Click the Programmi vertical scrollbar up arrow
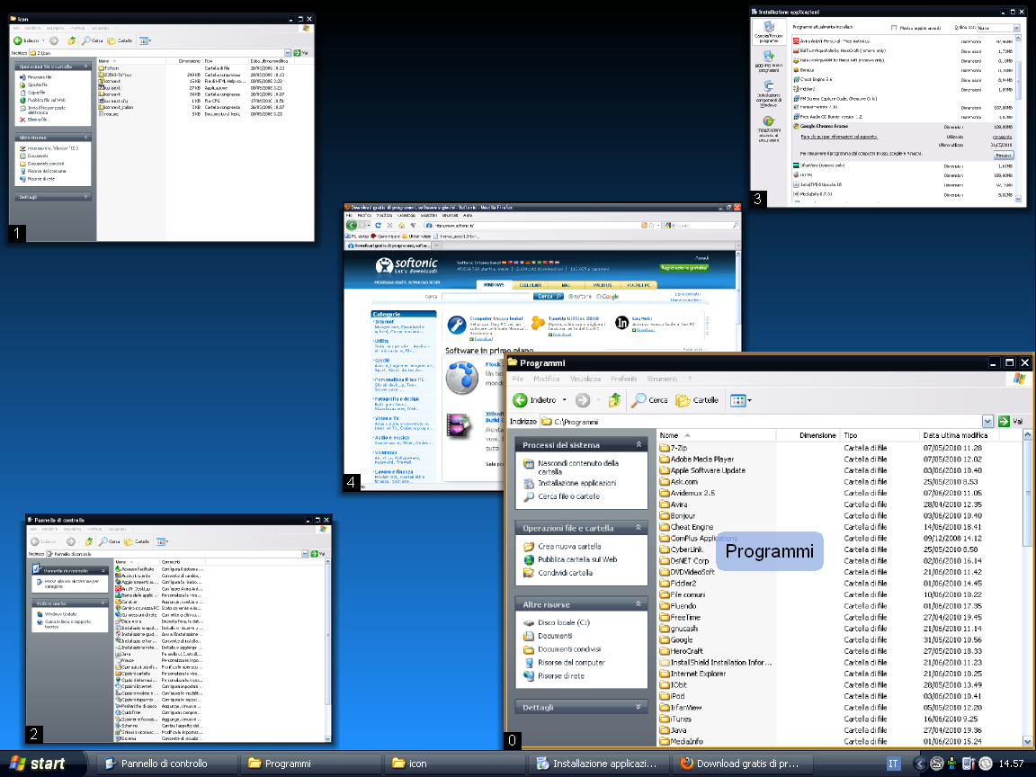The height and width of the screenshot is (777, 1036). pyautogui.click(x=1027, y=434)
